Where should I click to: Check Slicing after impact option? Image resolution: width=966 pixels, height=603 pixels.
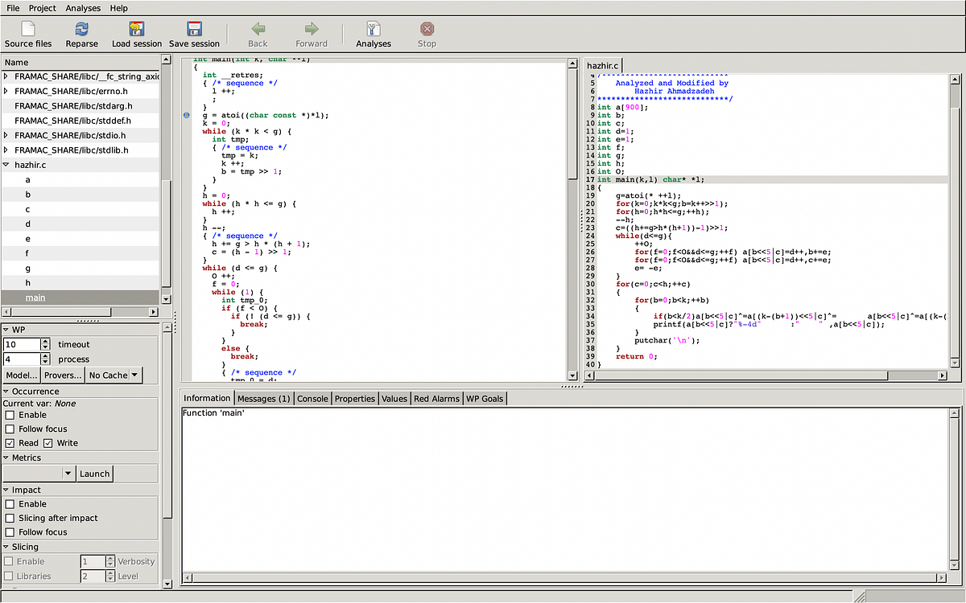[10, 519]
